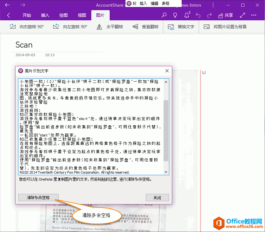The width and height of the screenshot is (265, 232).
Task: Open 替换文字 alt text tool
Action: (170, 27)
